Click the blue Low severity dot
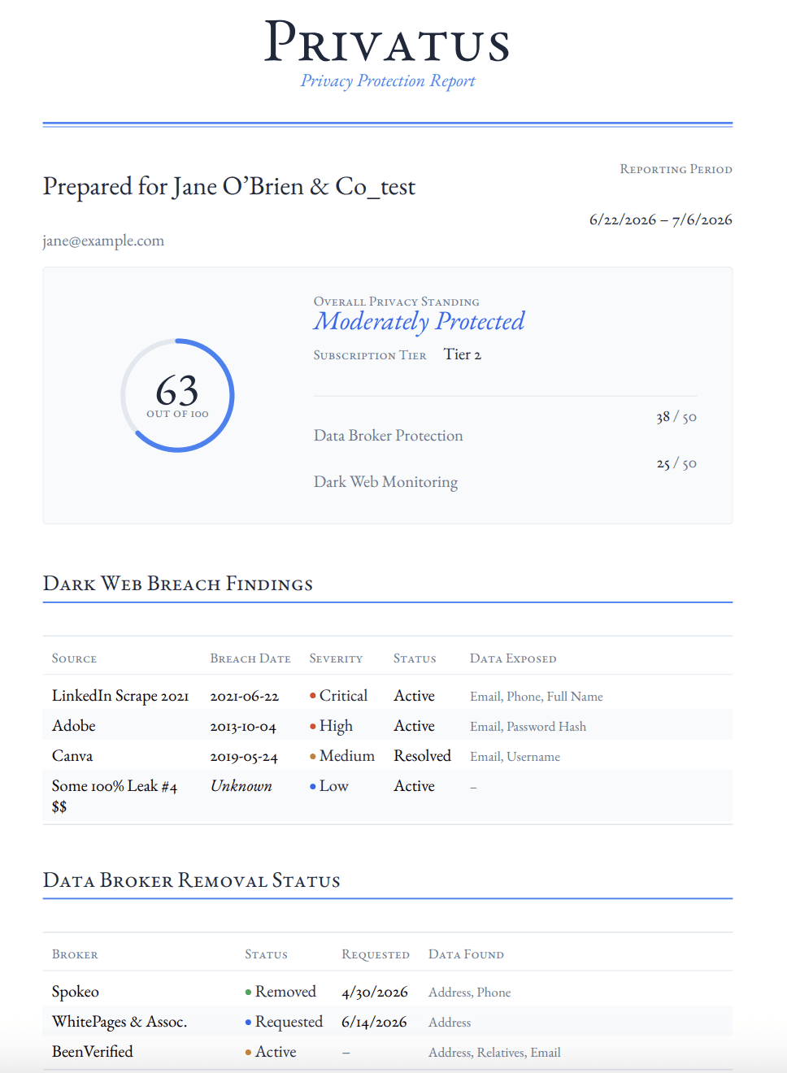This screenshot has width=787, height=1073. [313, 786]
